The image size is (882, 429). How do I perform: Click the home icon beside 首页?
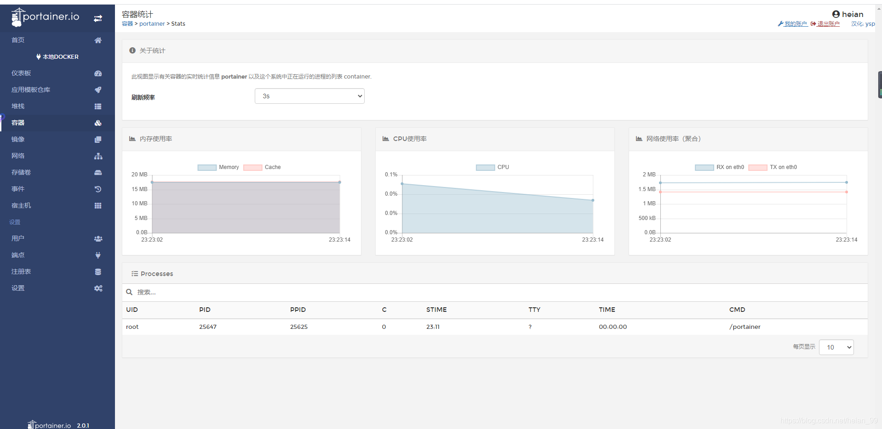click(x=98, y=40)
